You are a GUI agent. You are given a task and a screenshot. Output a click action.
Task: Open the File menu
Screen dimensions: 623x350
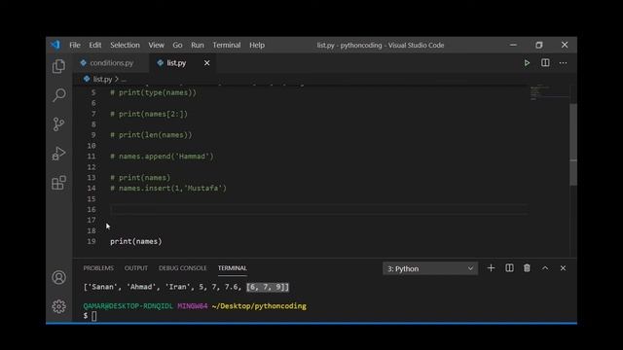75,45
